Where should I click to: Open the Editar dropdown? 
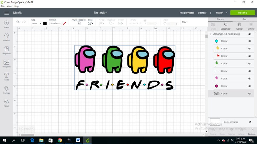(x=91, y=24)
